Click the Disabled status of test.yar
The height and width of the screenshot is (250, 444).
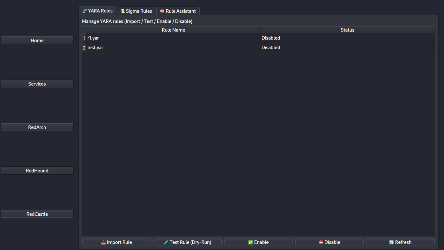point(271,48)
